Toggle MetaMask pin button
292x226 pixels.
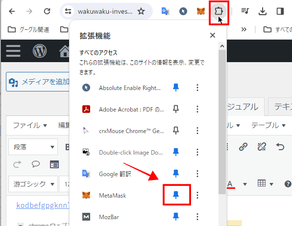(176, 195)
